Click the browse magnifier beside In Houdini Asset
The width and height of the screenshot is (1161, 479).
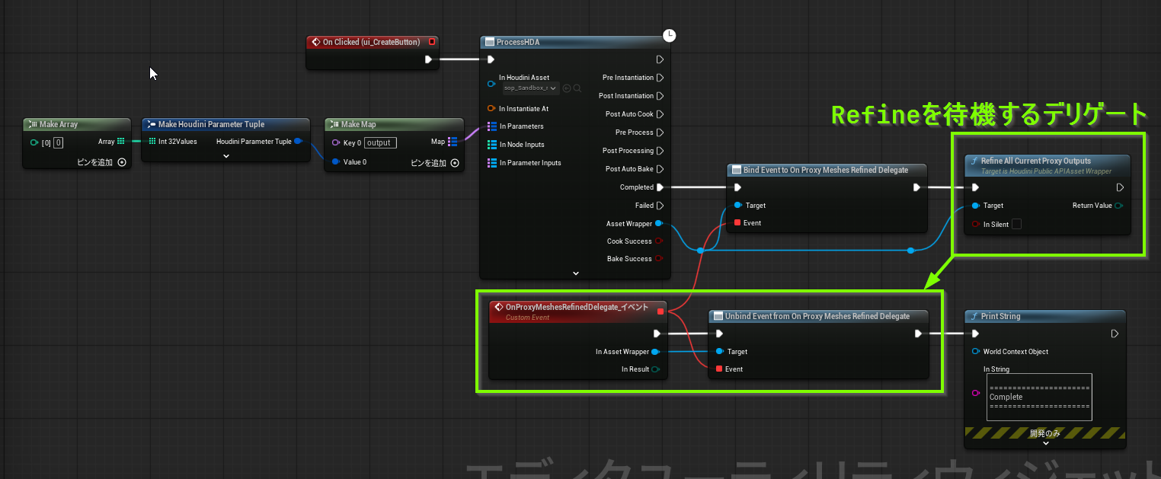[x=577, y=88]
